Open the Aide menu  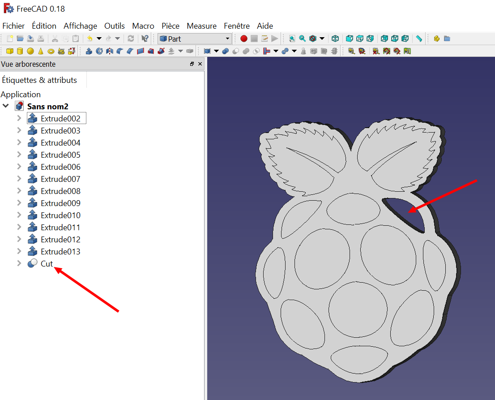pyautogui.click(x=265, y=26)
